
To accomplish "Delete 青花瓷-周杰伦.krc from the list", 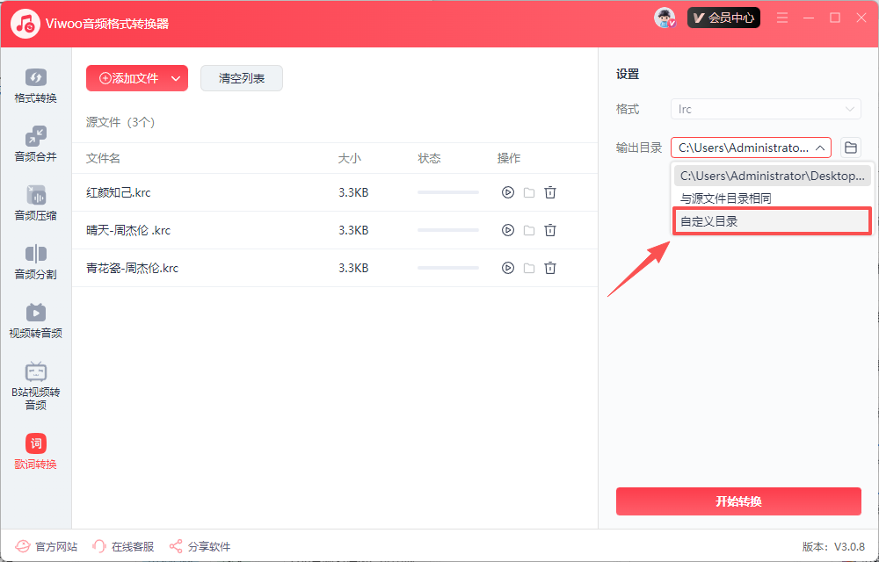I will tap(550, 268).
